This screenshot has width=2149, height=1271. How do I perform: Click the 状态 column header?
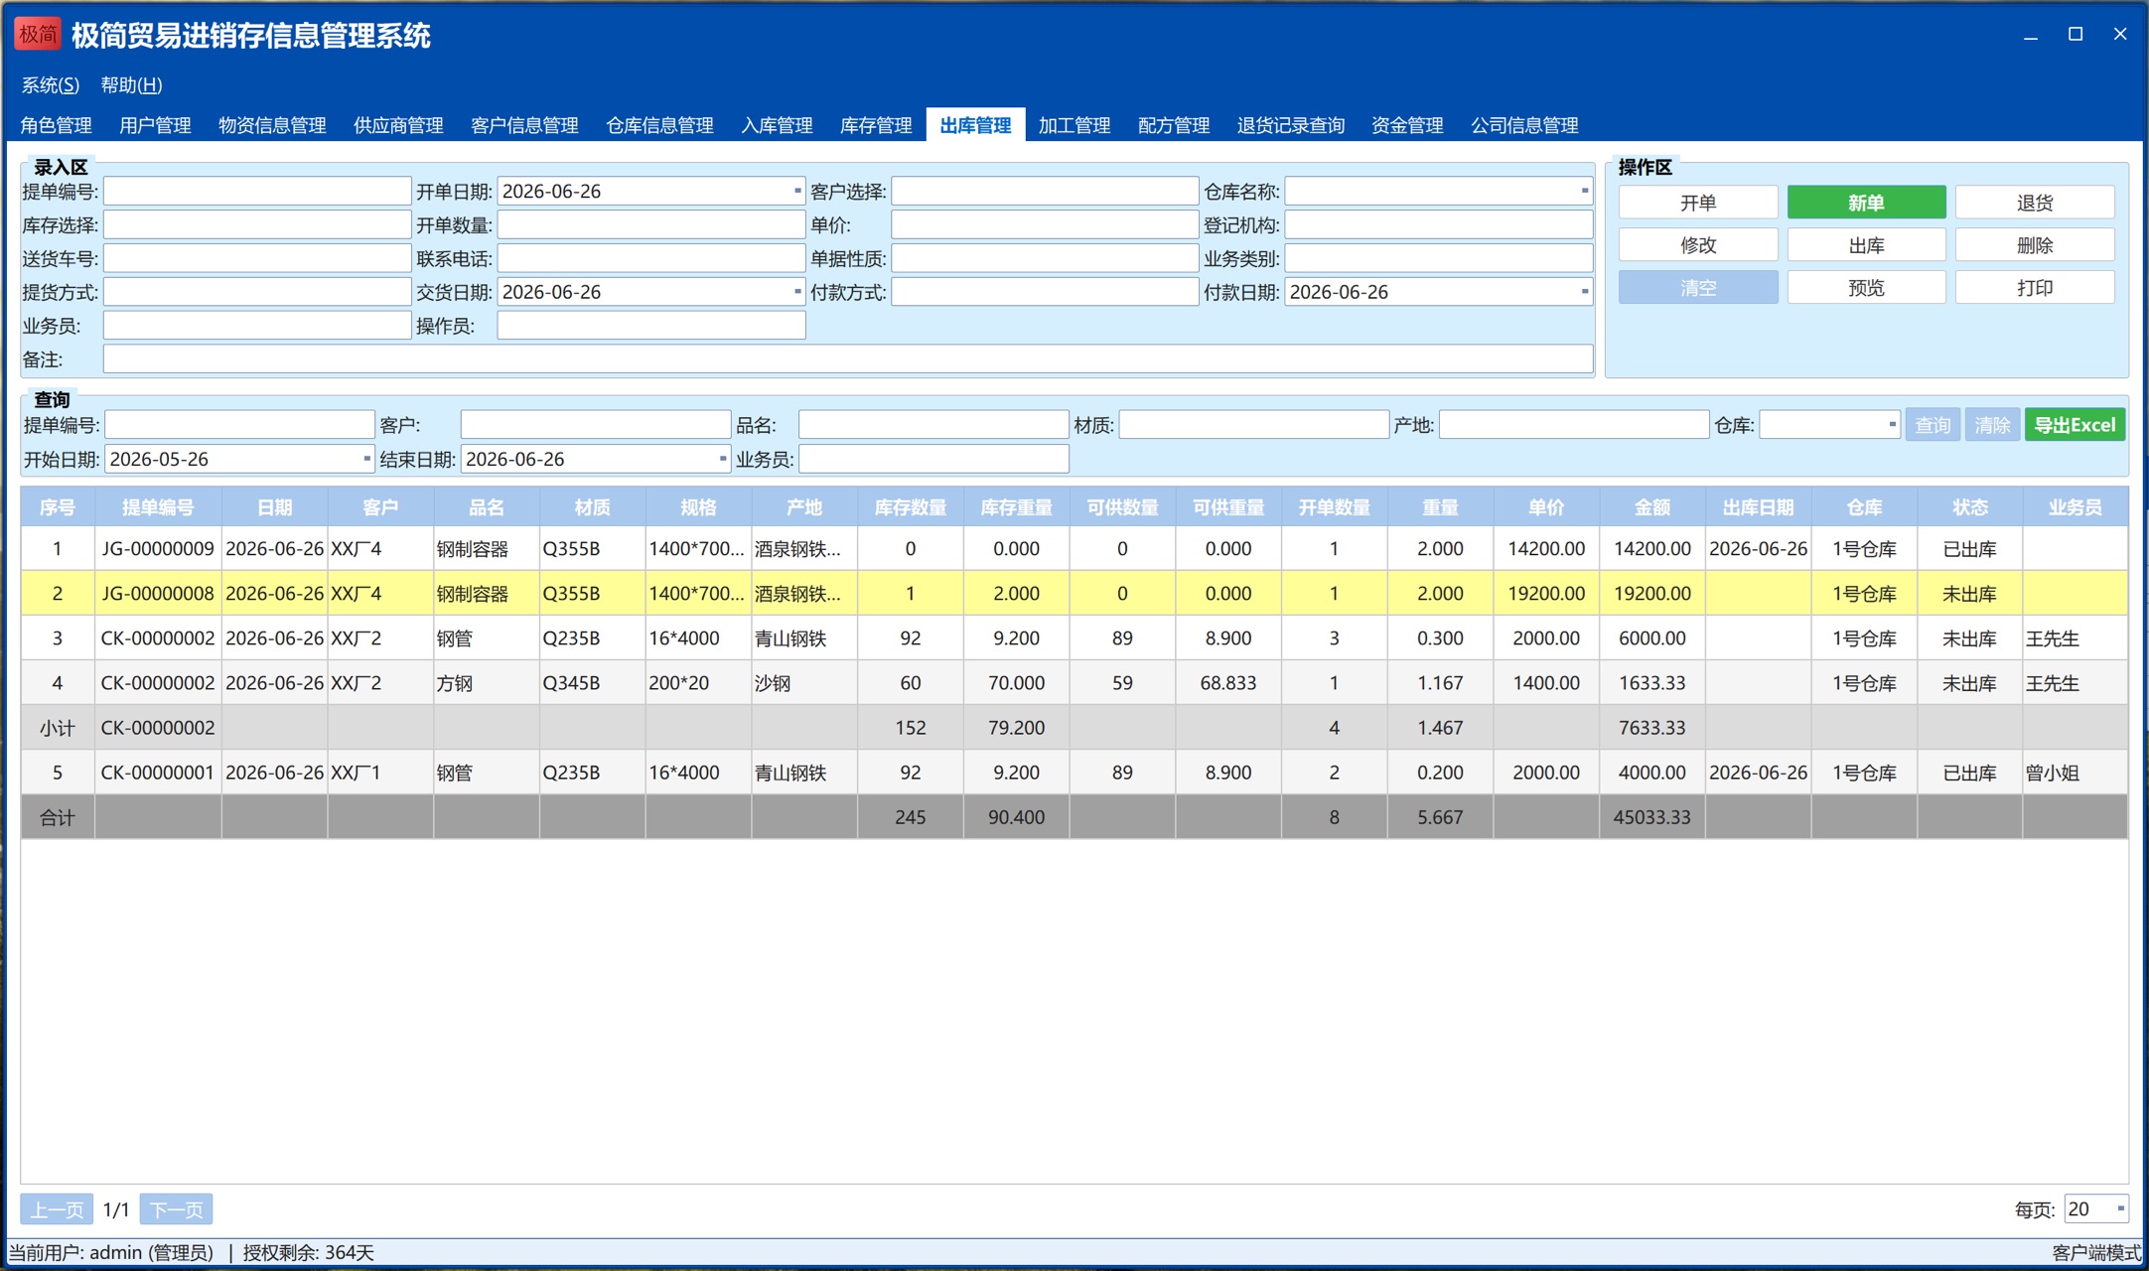coord(1970,507)
